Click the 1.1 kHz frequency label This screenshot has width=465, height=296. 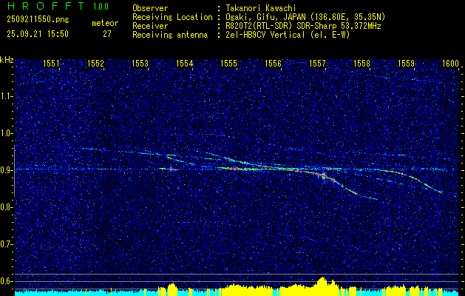point(7,96)
